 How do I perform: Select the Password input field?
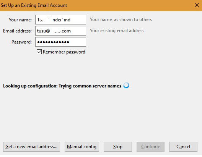point(60,42)
